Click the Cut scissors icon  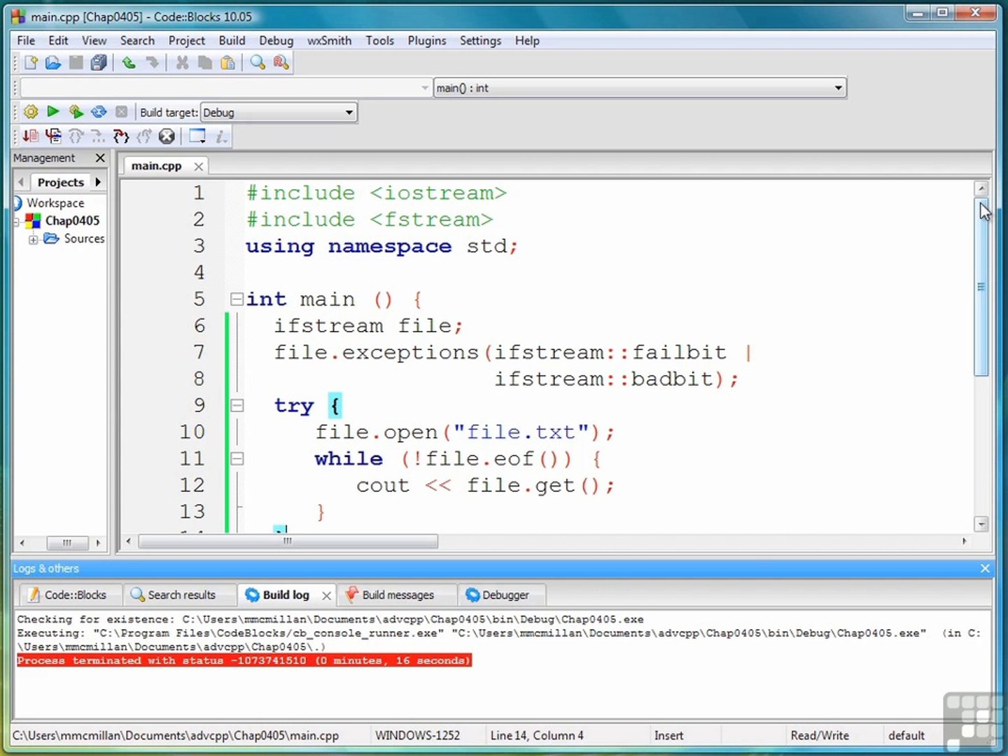point(182,63)
